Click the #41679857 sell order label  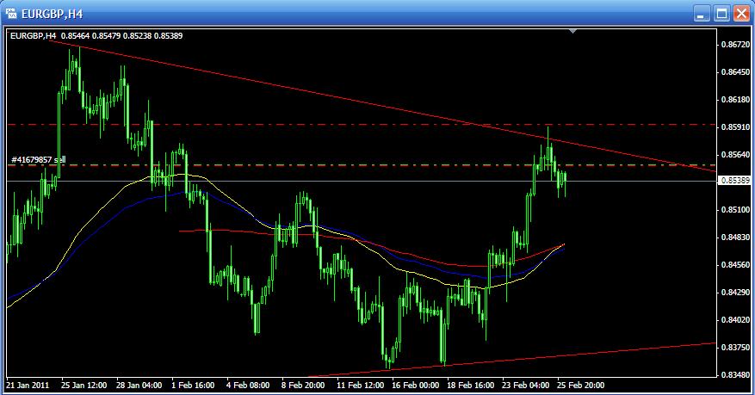[37, 160]
